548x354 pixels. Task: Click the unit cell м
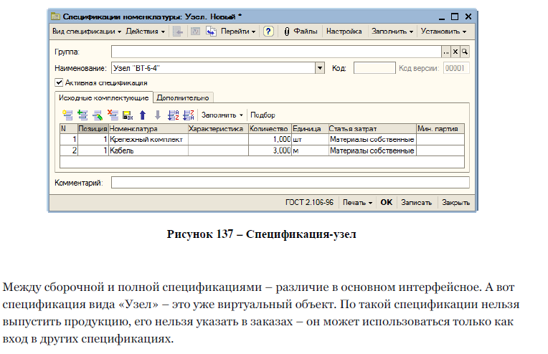point(310,150)
